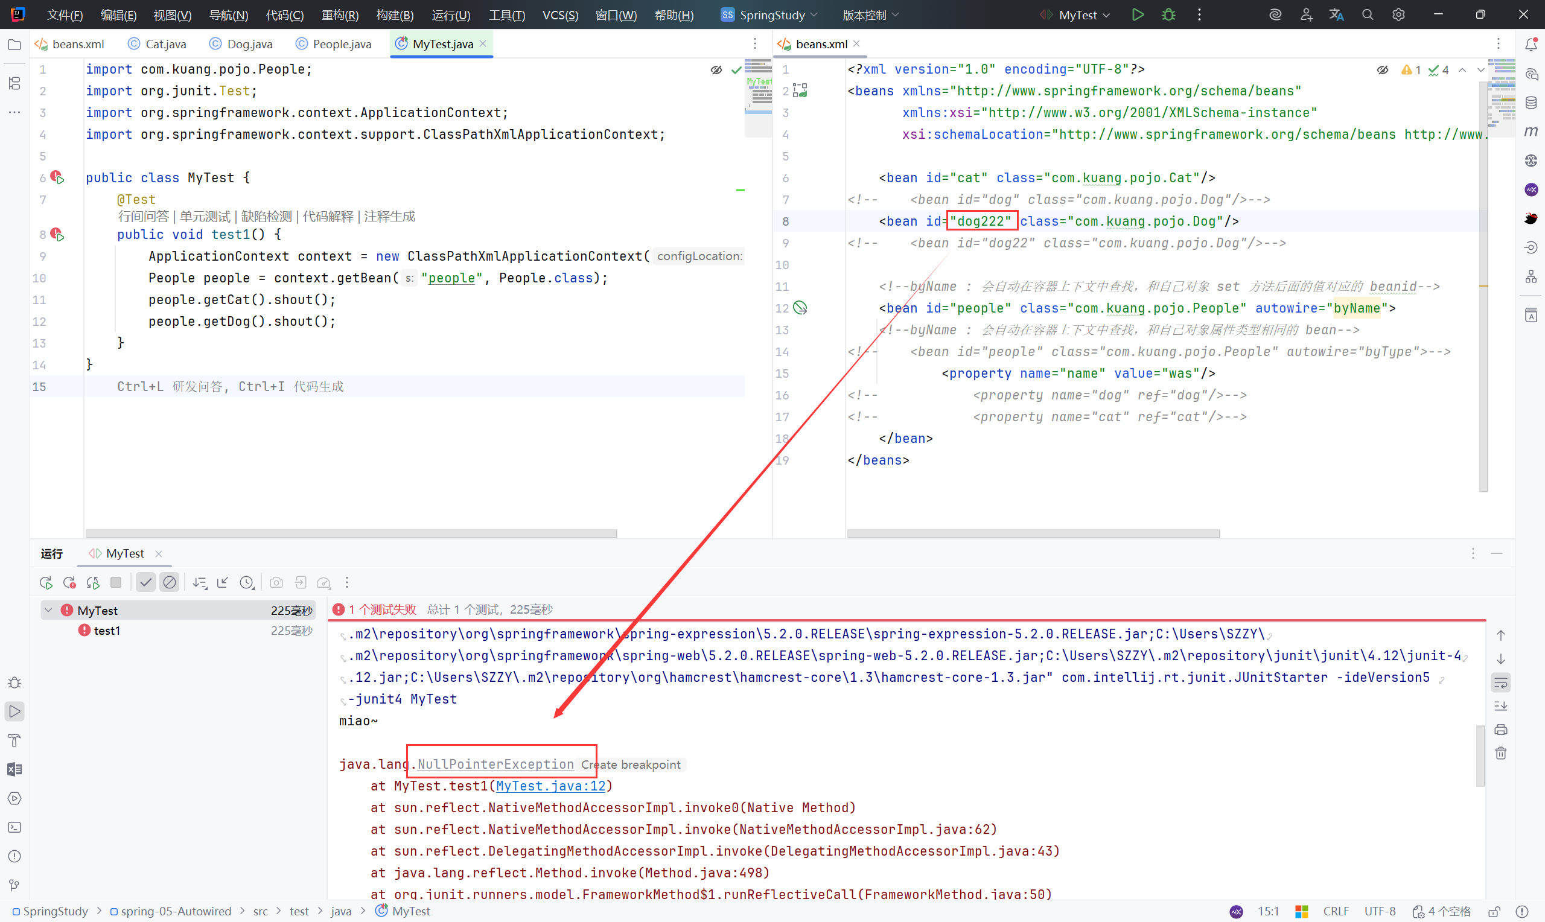Toggle soft-wrap button in console sidebar
This screenshot has height=922, width=1545.
pyautogui.click(x=1500, y=683)
